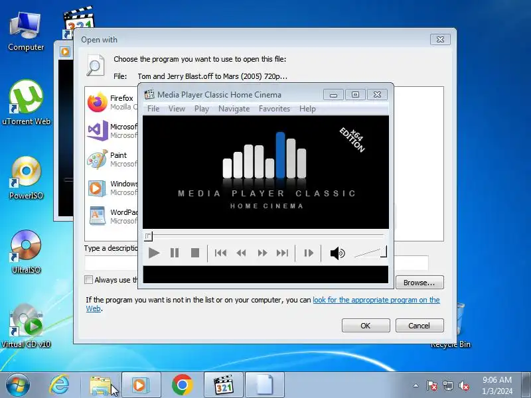Viewport: 531px width, 398px height.
Task: Open Google Chrome from the taskbar
Action: pyautogui.click(x=182, y=385)
